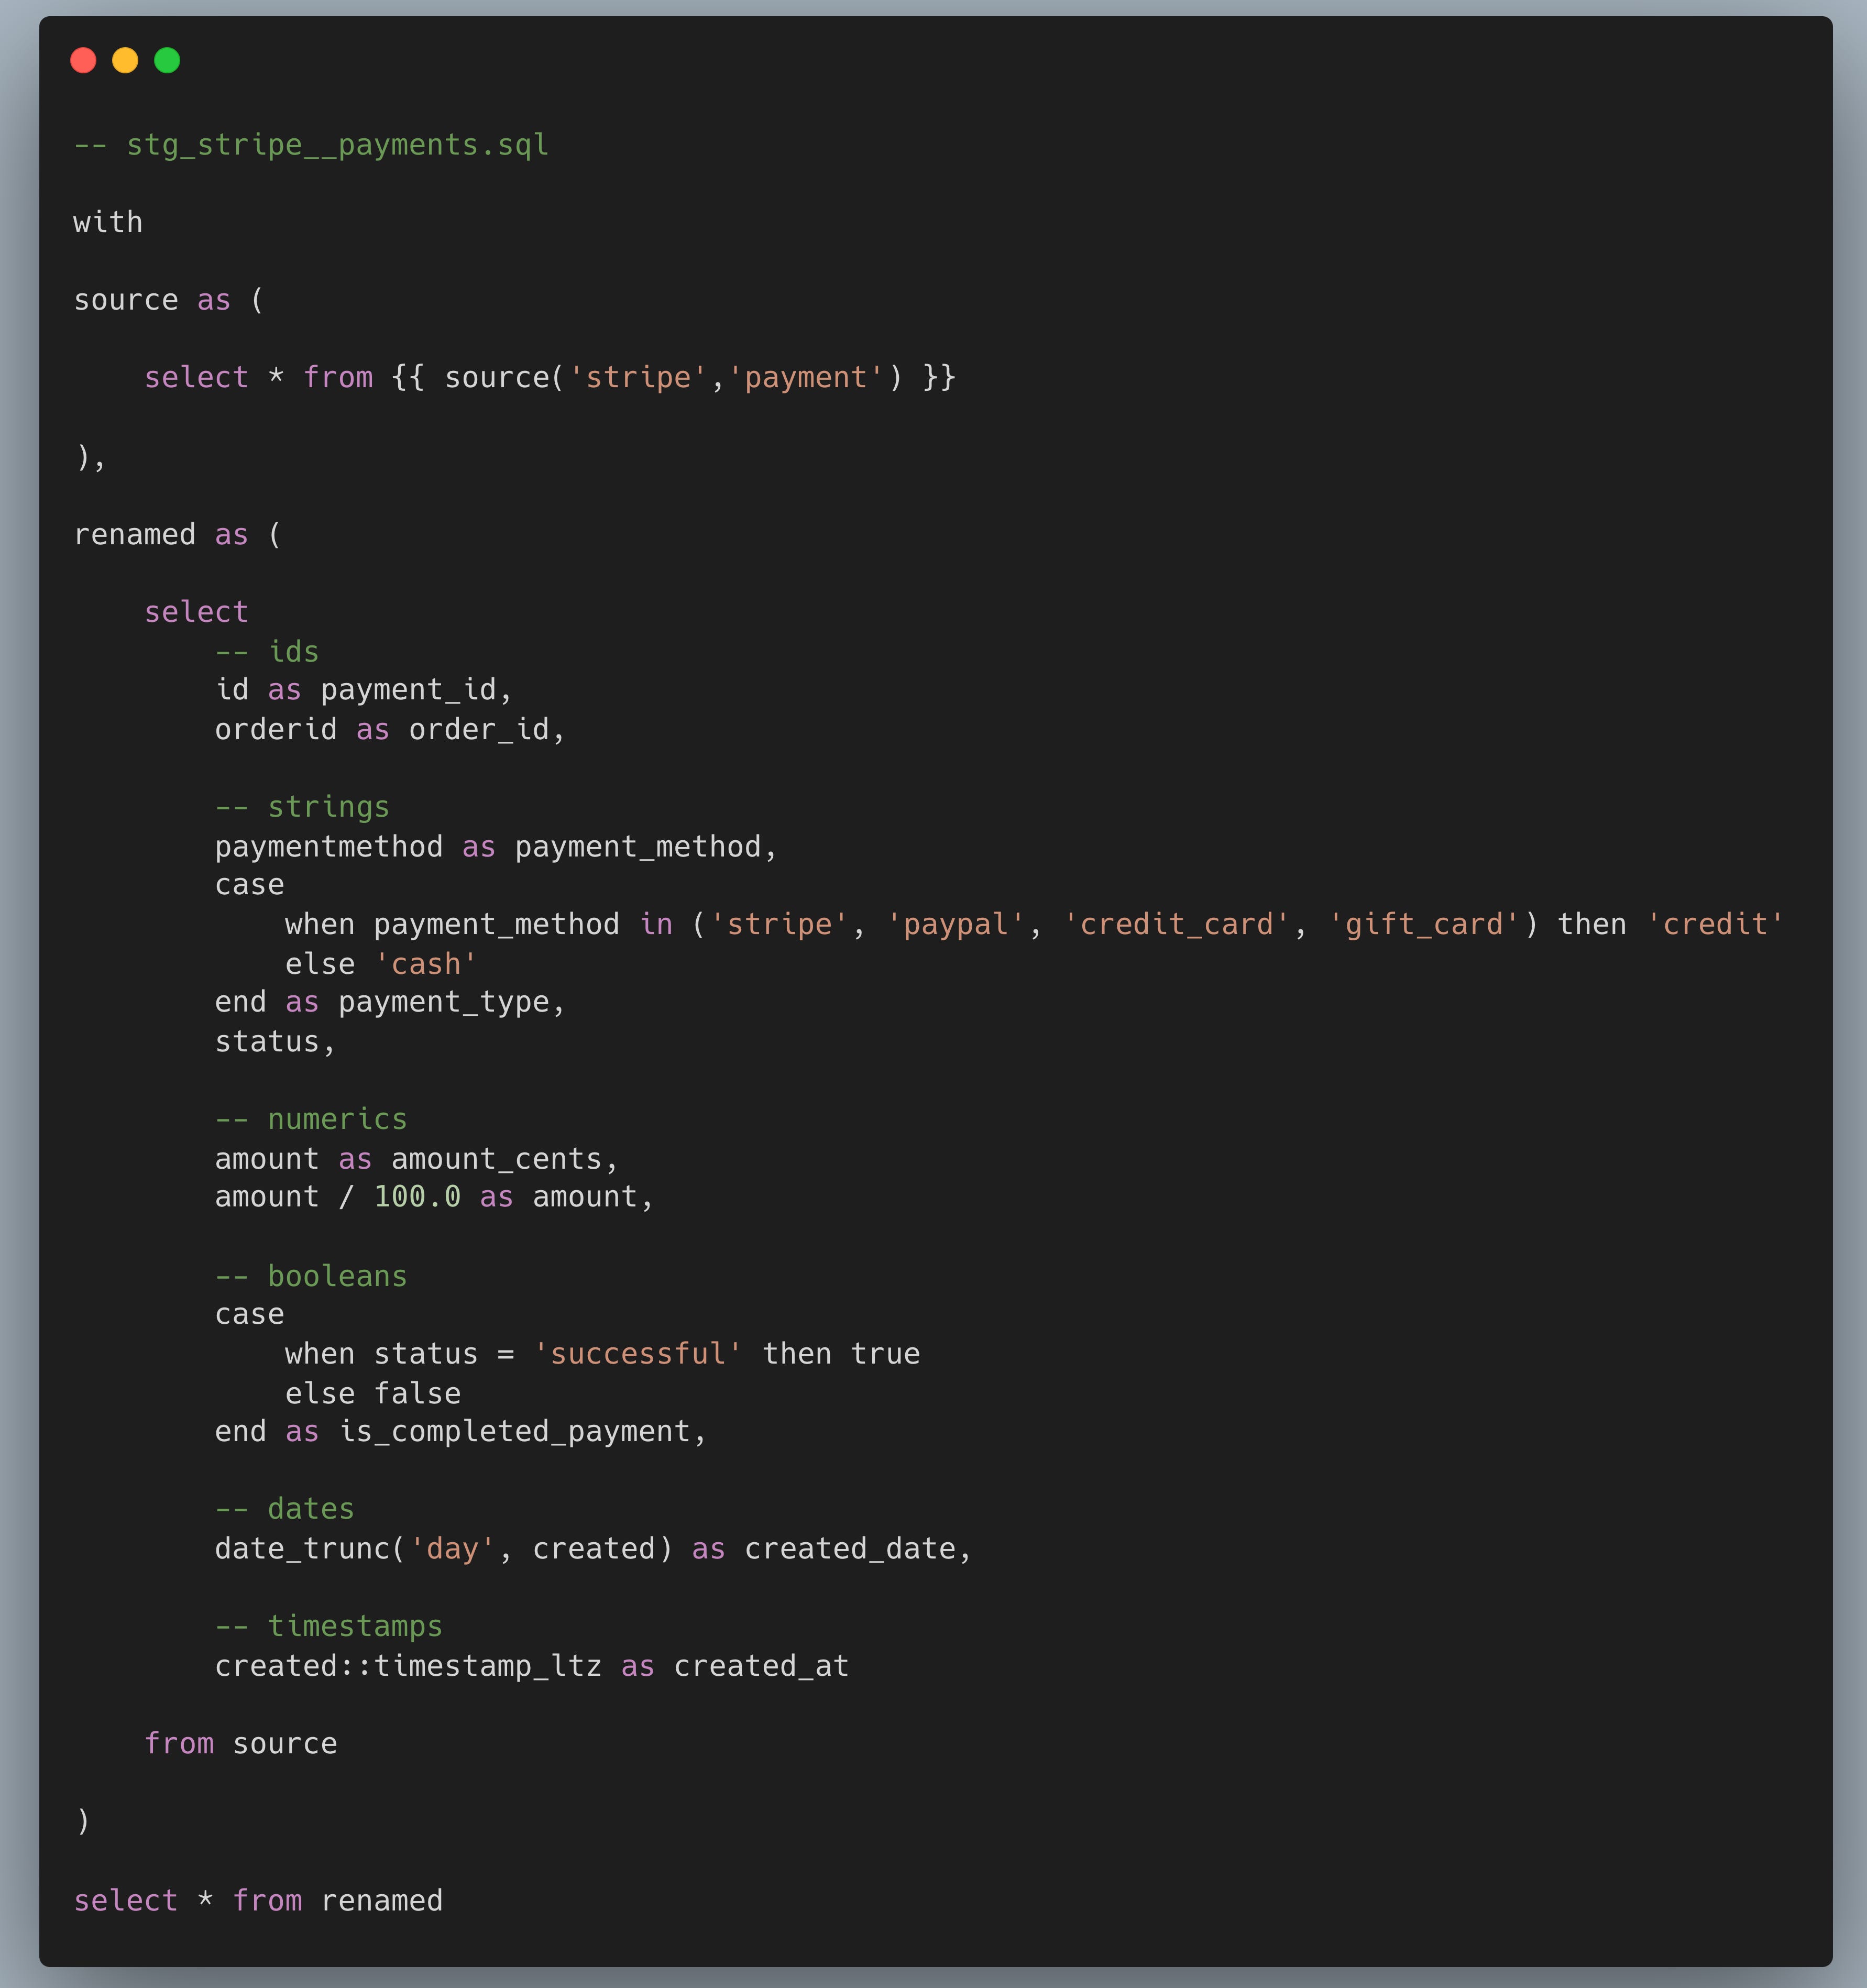This screenshot has width=1867, height=1988.
Task: Click the 'payment' string in source function
Action: click(806, 377)
